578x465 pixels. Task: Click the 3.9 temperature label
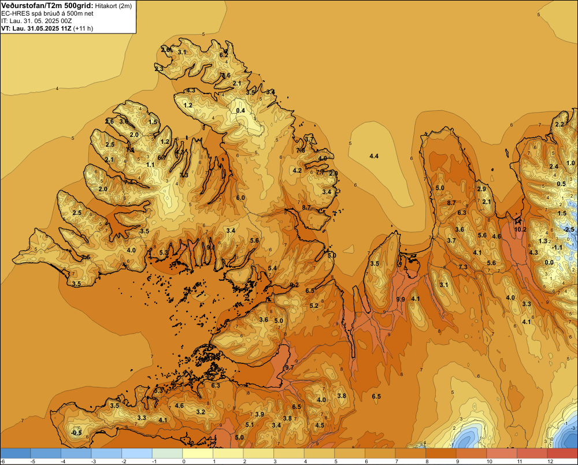[x=260, y=414]
